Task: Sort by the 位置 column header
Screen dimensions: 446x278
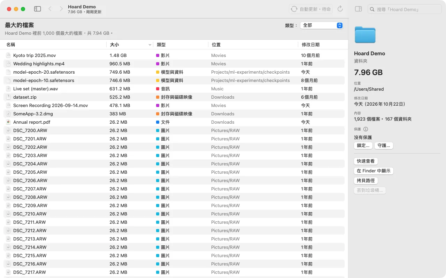Action: [253, 44]
